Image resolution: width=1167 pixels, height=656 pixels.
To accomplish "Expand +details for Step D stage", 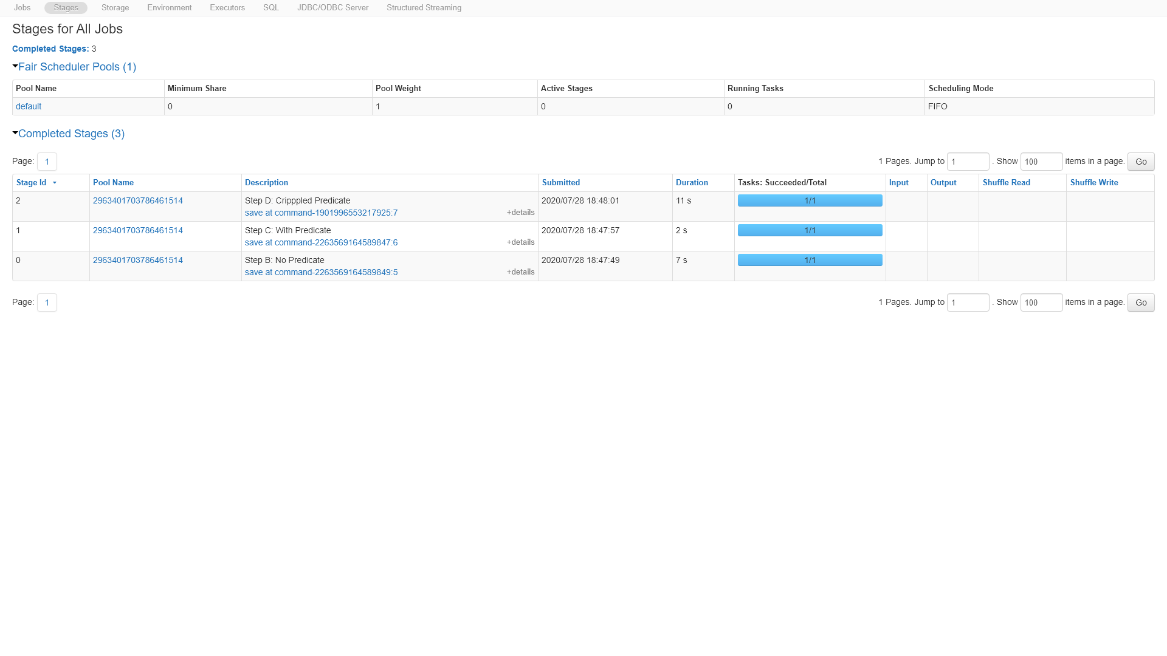I will pos(521,213).
